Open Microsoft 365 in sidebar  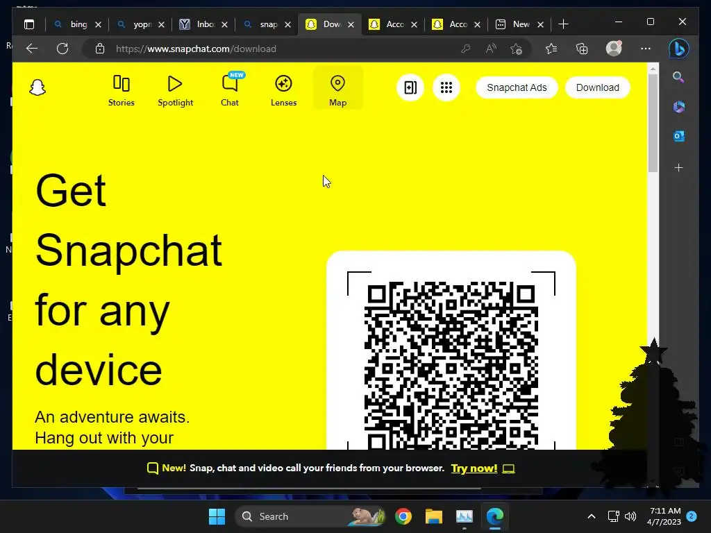pyautogui.click(x=678, y=107)
